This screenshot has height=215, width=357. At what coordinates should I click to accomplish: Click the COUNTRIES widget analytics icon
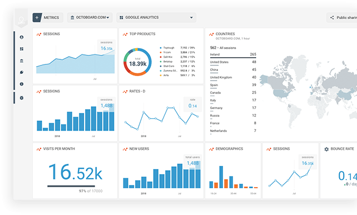(211, 34)
